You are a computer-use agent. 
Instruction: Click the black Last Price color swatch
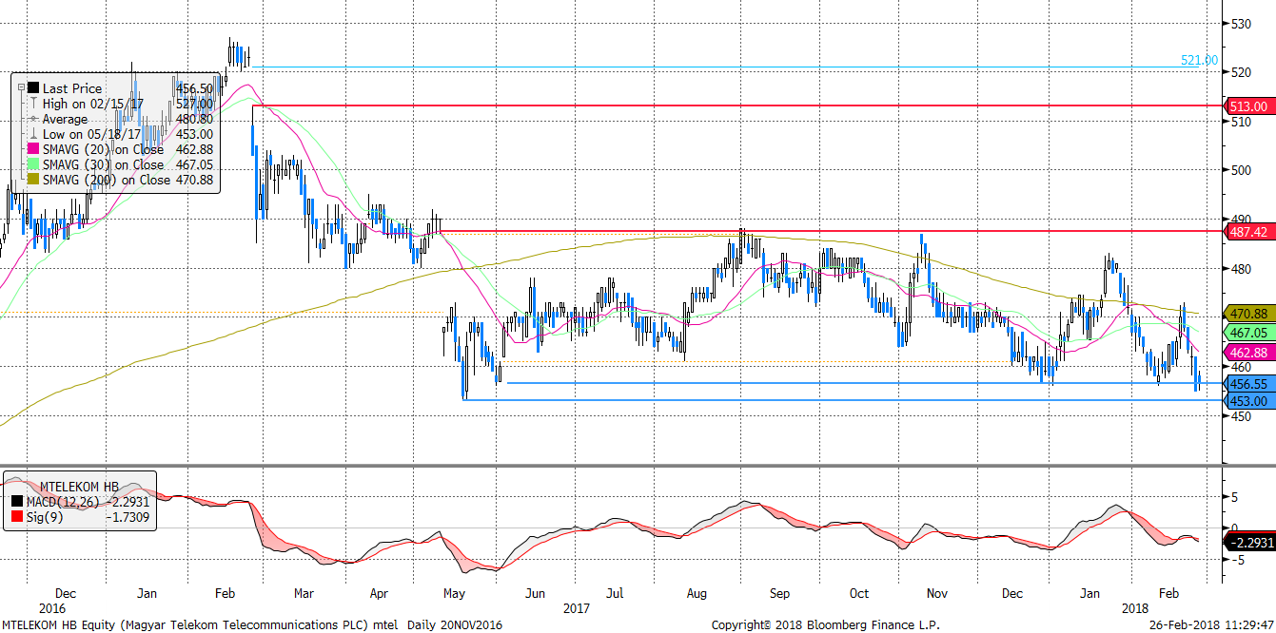pyautogui.click(x=33, y=88)
